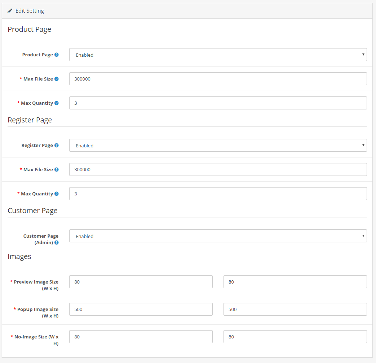Image resolution: width=376 pixels, height=363 pixels.
Task: Click help icon next to Product Page label
Action: pyautogui.click(x=57, y=55)
